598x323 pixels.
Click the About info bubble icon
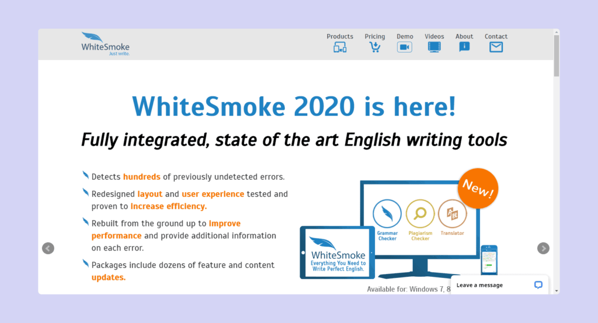(464, 48)
